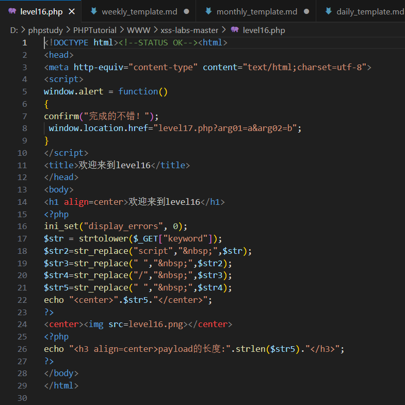The width and height of the screenshot is (405, 405).
Task: Click strtolower function on line 17
Action: pos(104,239)
